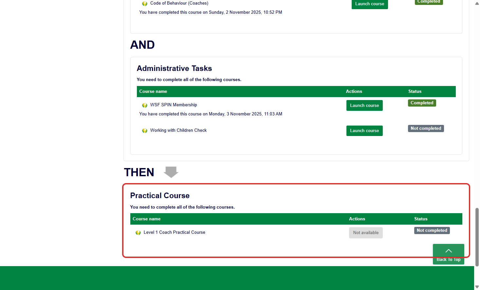Screen dimensions: 480x290
Task: Click the Course name header in Practical Course table
Action: (x=147, y=219)
